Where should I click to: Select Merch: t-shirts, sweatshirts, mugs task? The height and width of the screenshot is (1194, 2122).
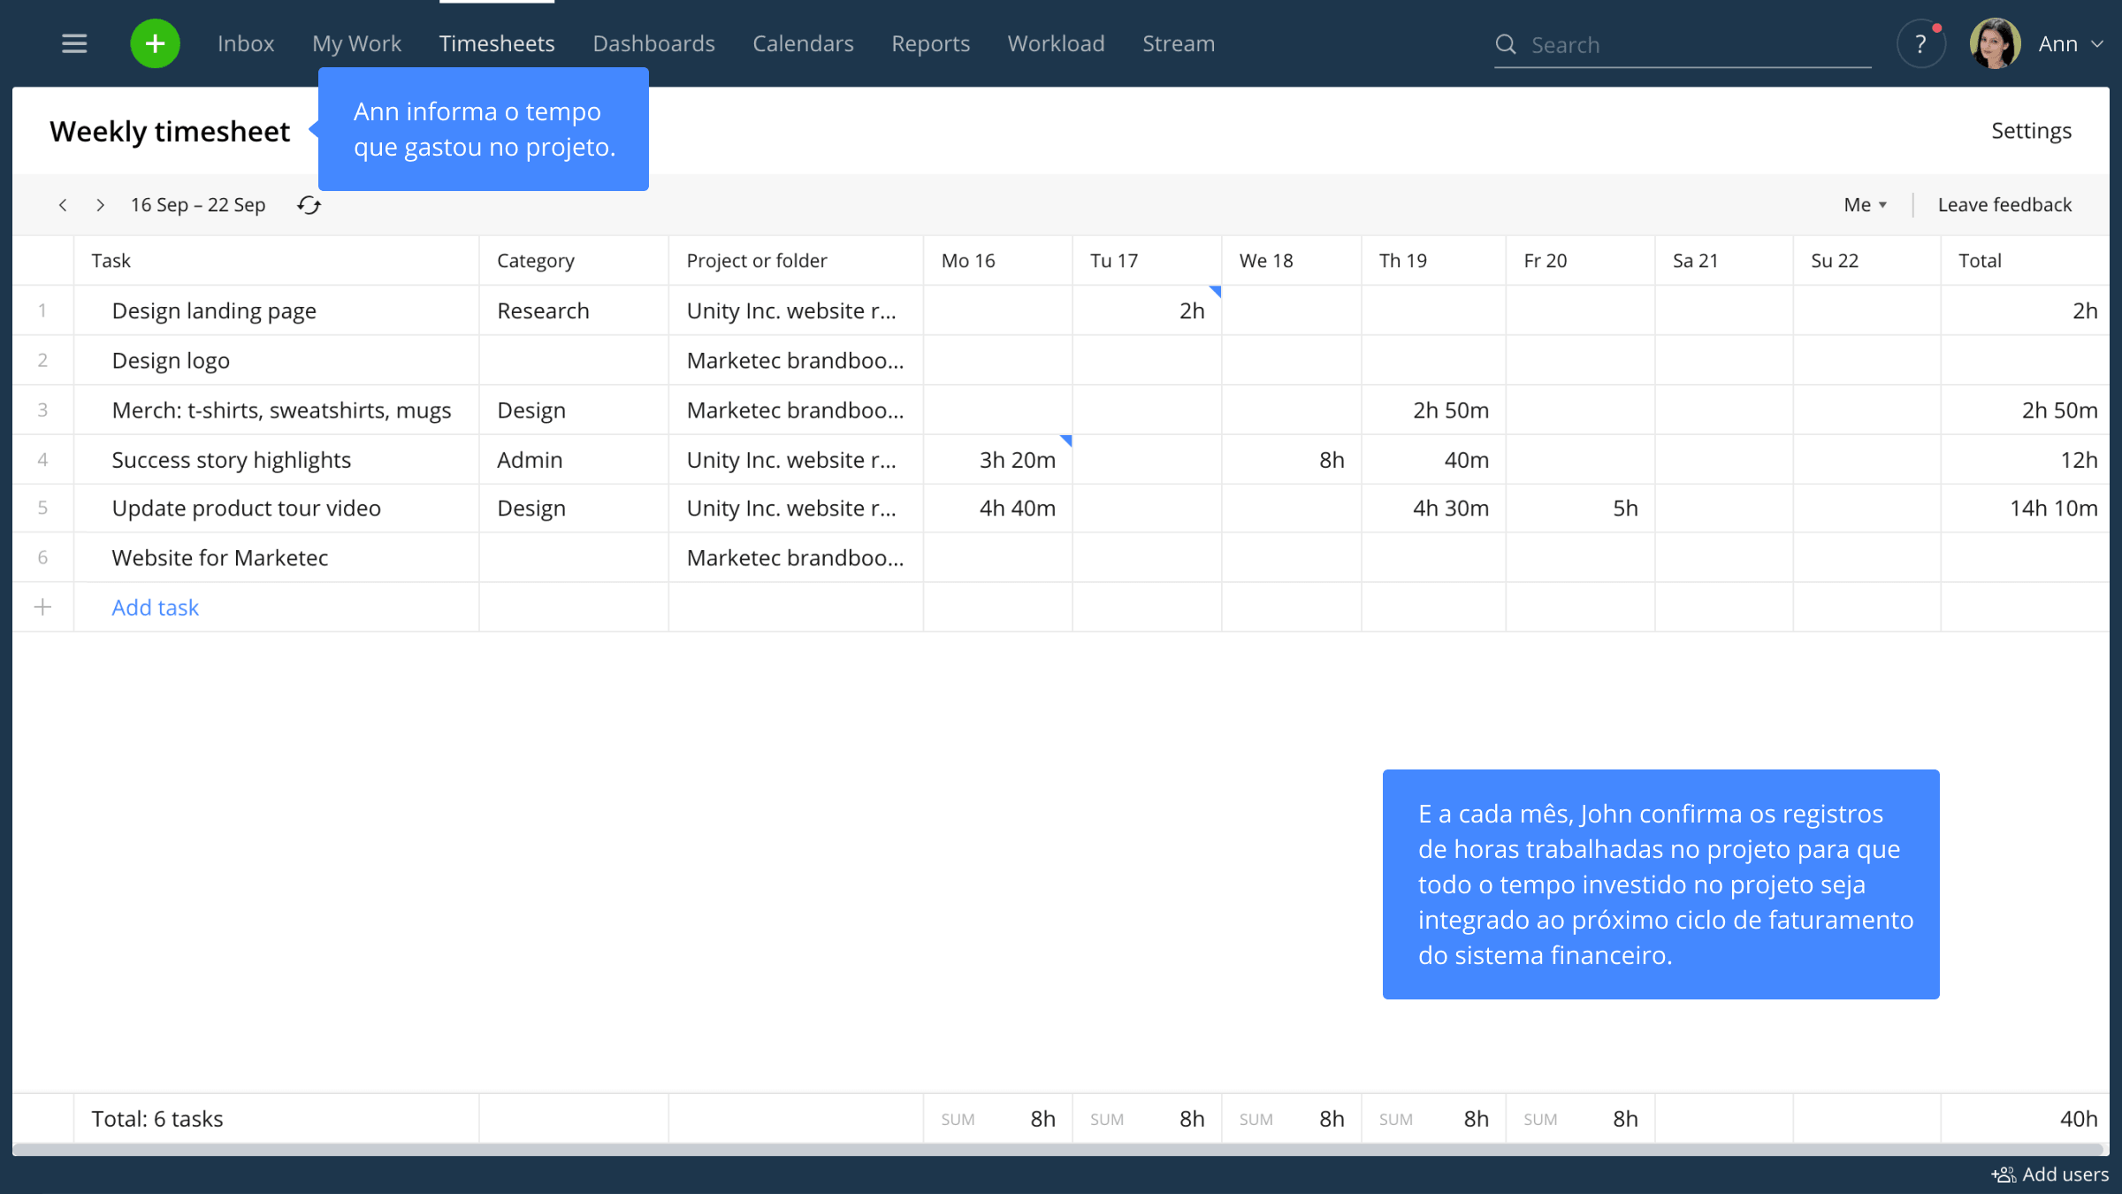click(x=281, y=409)
